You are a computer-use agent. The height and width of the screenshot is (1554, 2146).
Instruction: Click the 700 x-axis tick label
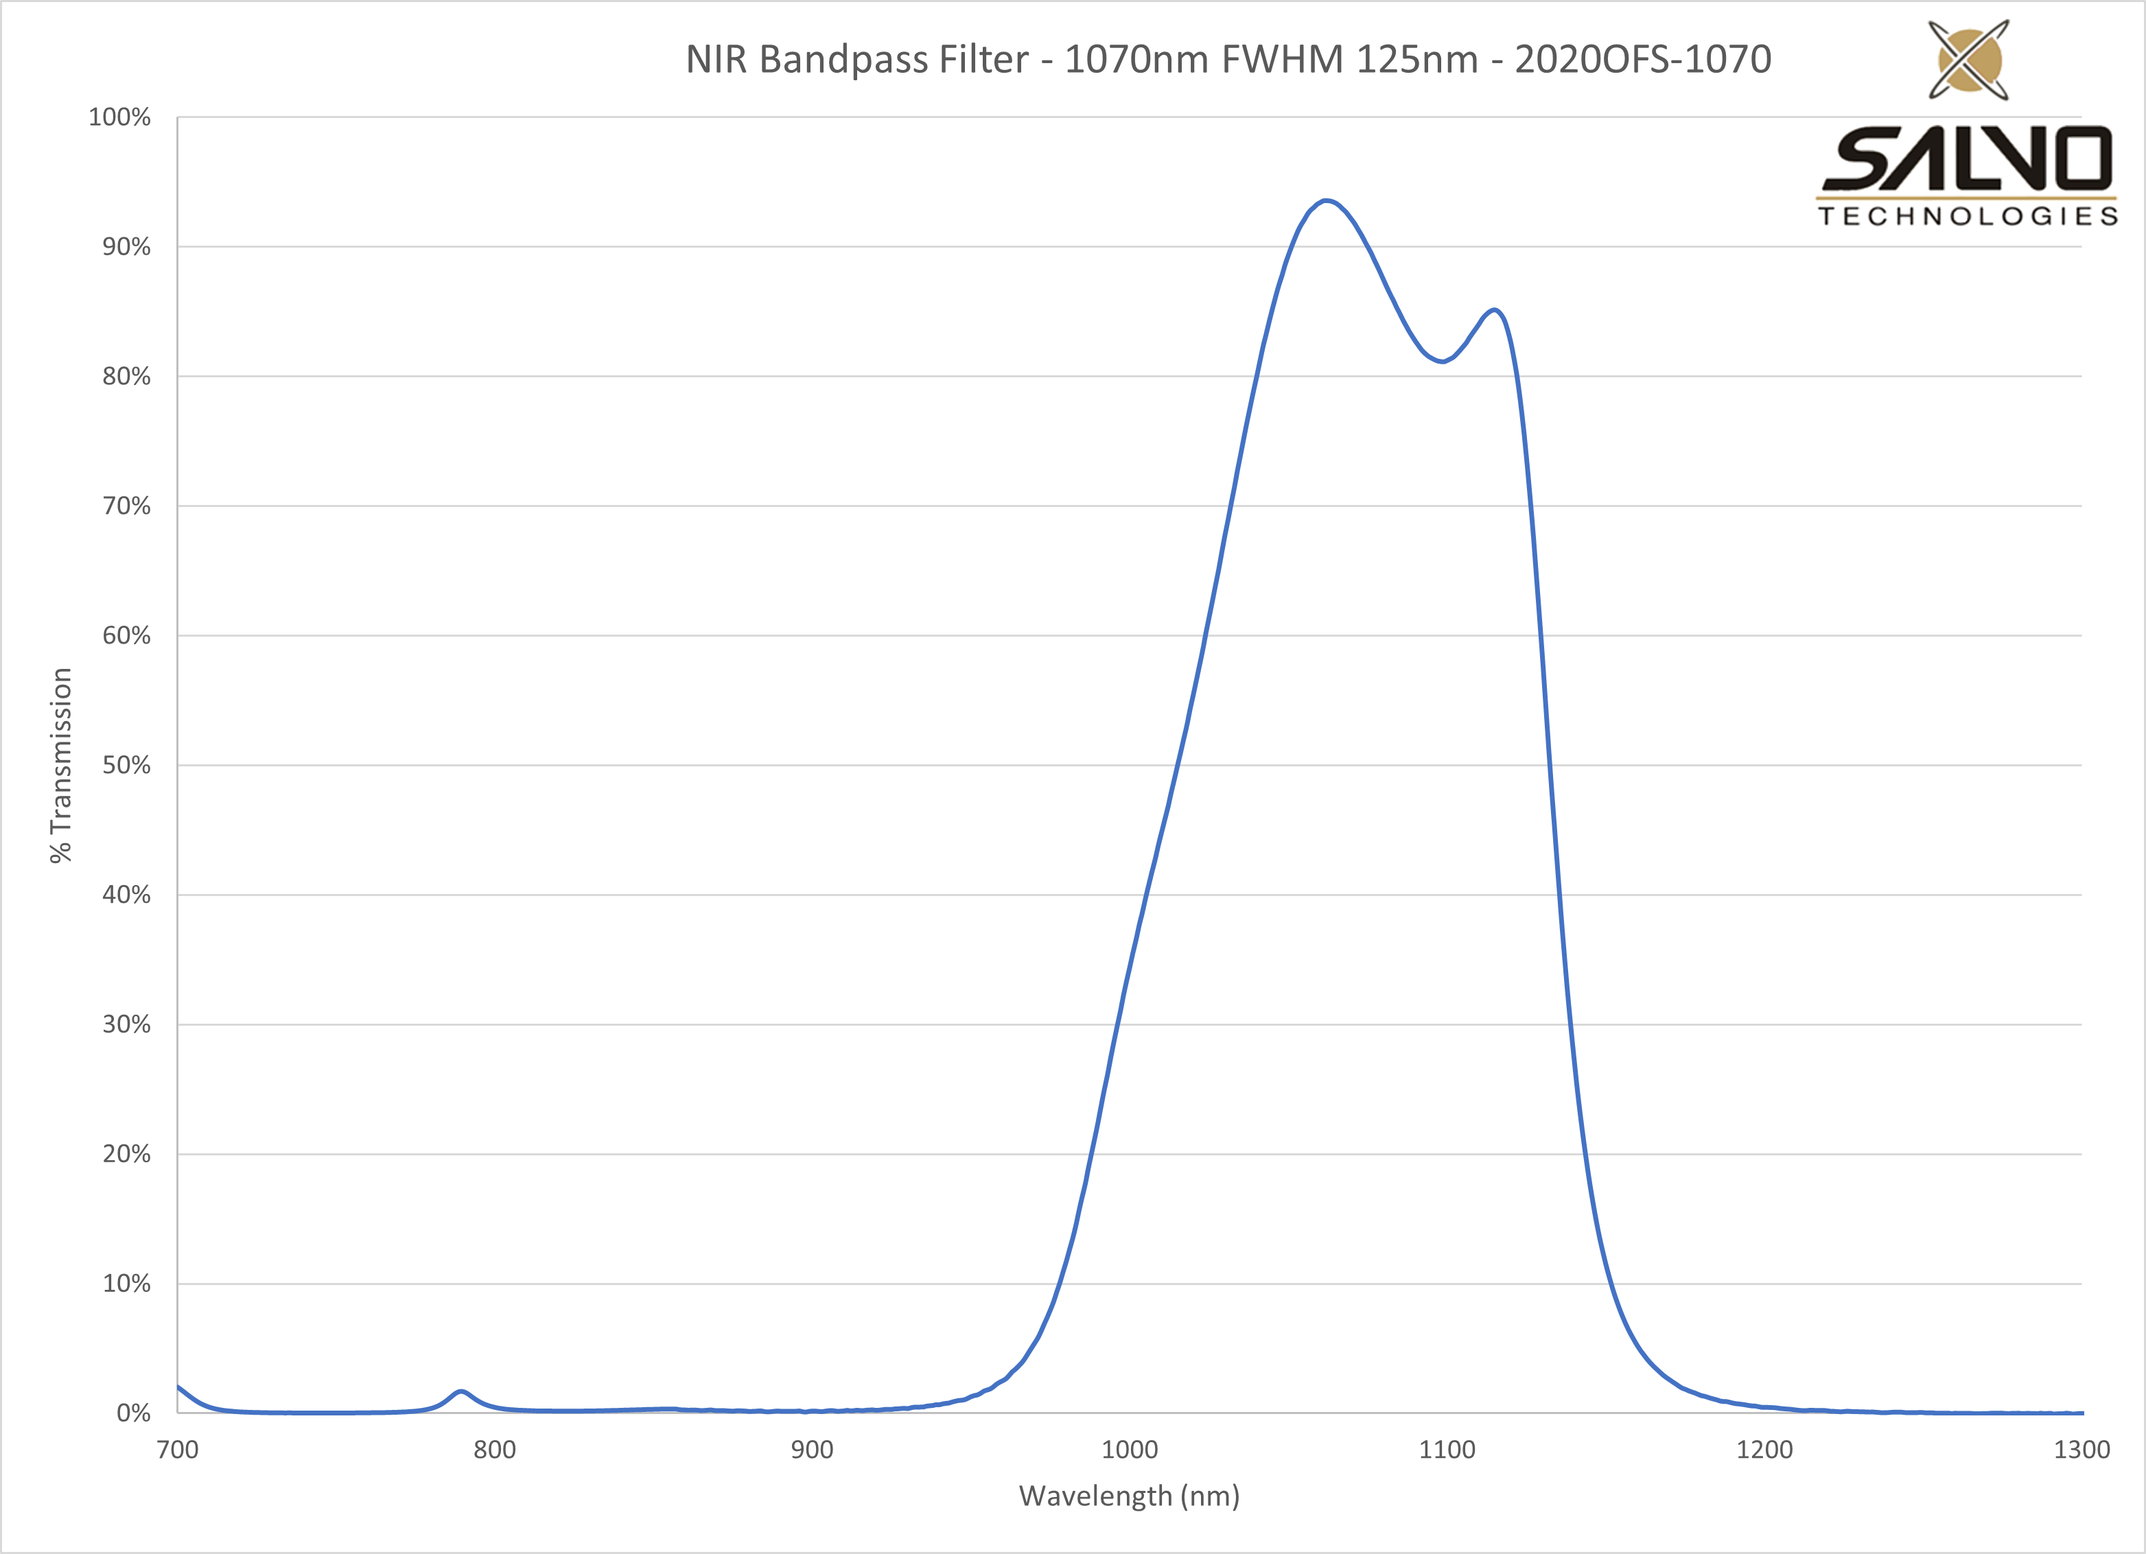(177, 1450)
